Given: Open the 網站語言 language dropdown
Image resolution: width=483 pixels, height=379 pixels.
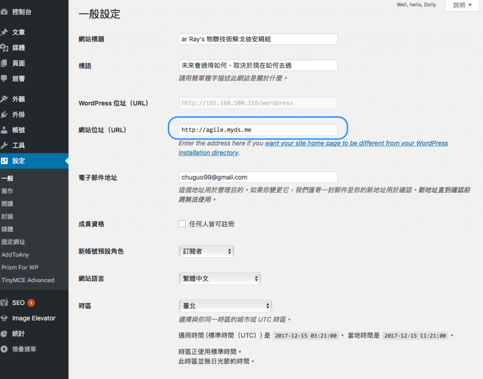Looking at the screenshot, I should pyautogui.click(x=220, y=278).
